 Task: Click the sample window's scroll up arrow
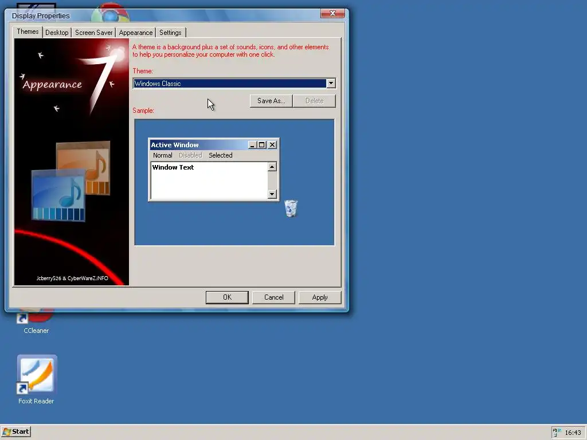click(x=272, y=167)
